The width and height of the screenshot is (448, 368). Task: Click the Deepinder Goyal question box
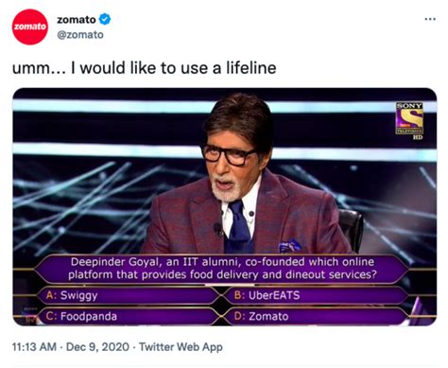(222, 269)
